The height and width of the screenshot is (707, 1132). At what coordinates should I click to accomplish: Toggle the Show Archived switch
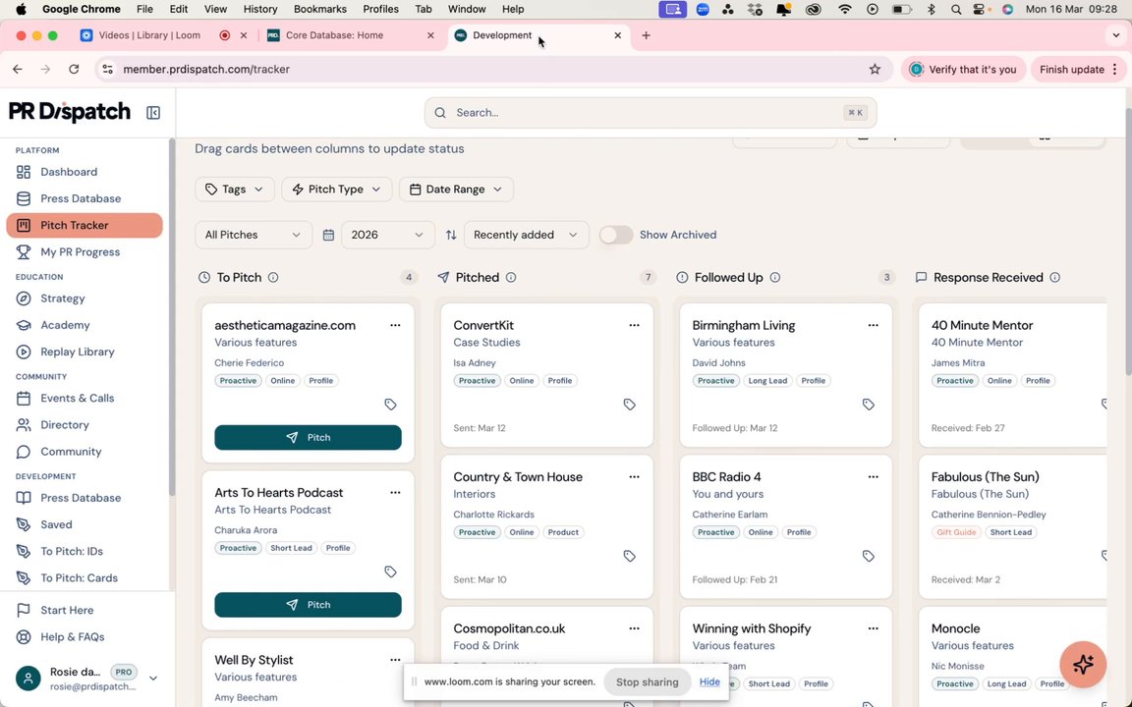[616, 236]
